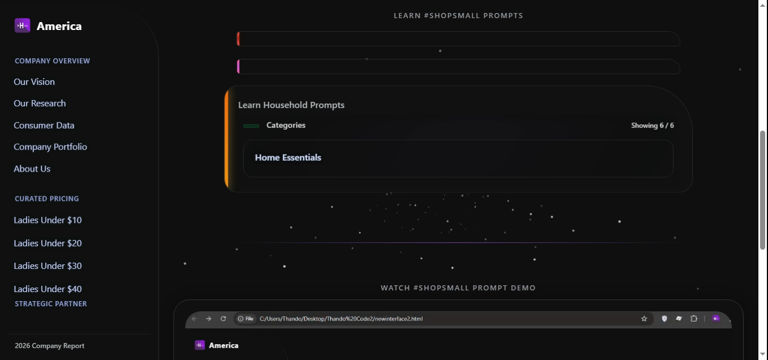Click the Categories label
The image size is (768, 360).
coord(286,125)
